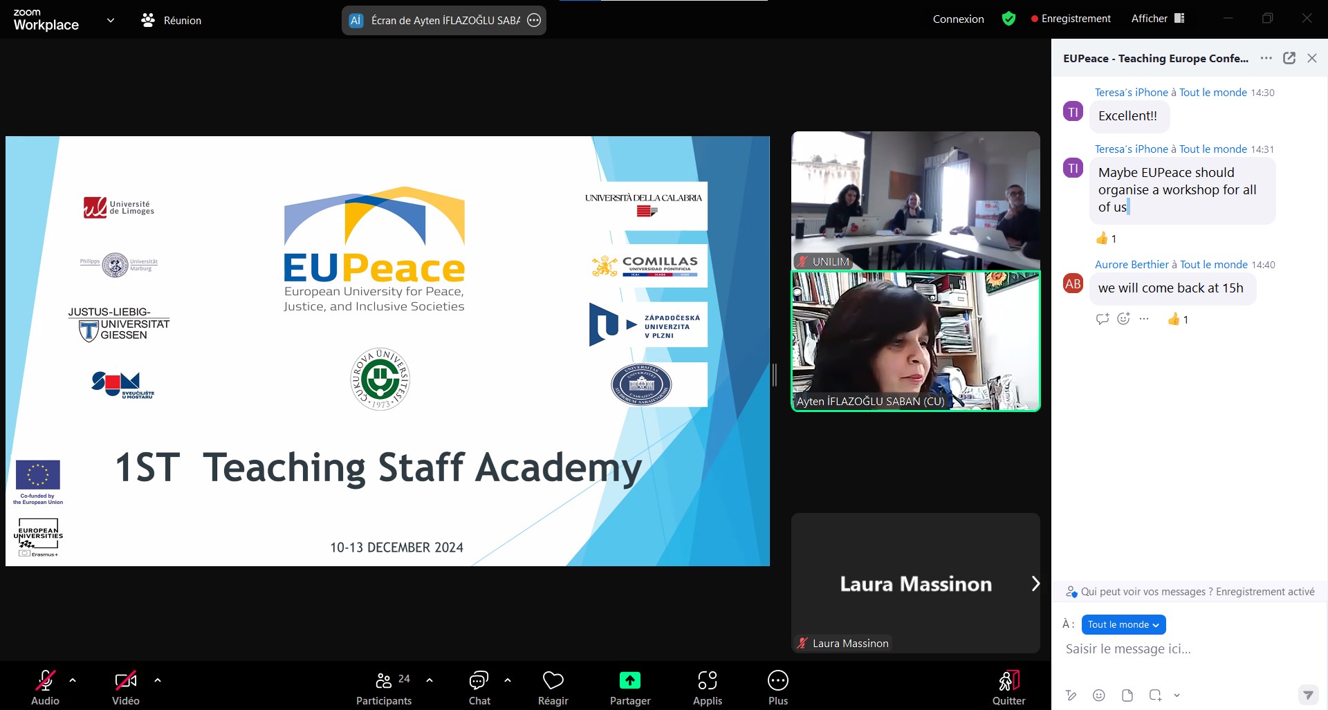Click Teresa's iPhone sender name at 14:30
Viewport: 1328px width, 710px height.
coord(1131,92)
